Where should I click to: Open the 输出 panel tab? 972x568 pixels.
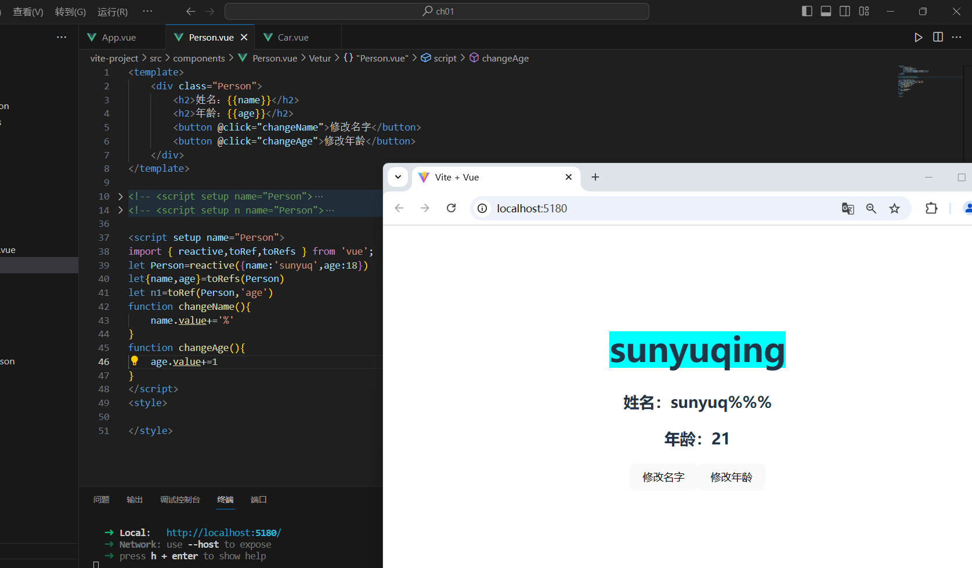coord(135,500)
